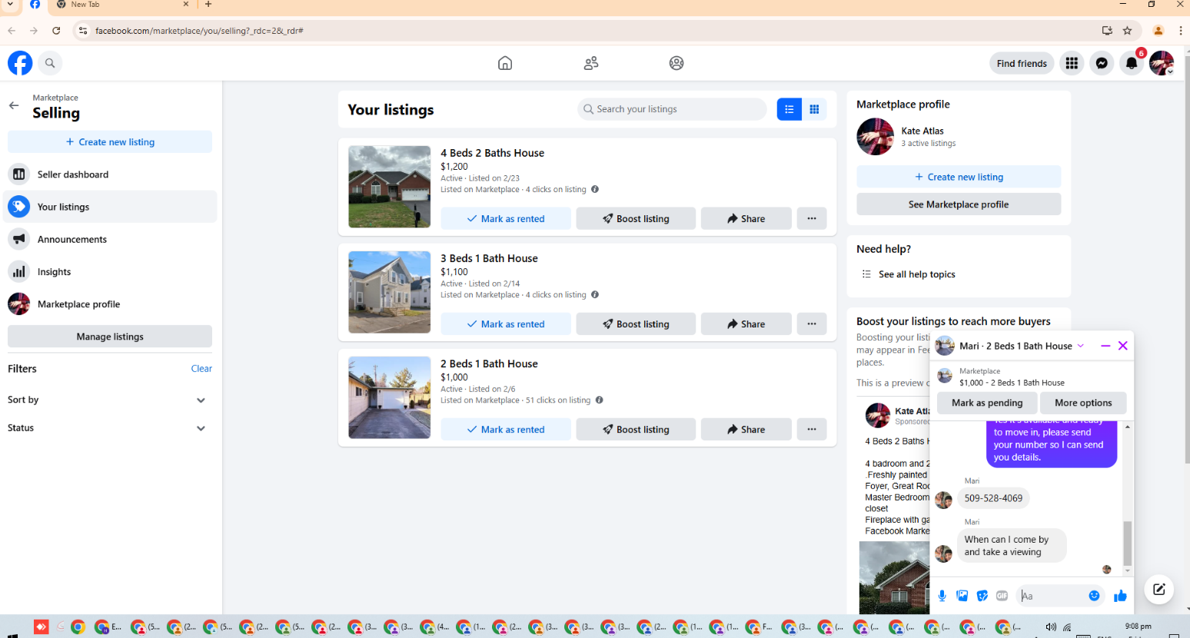Screen dimensions: 1190x638
Task: Reload the page with browser refresh icon
Action: (x=56, y=31)
